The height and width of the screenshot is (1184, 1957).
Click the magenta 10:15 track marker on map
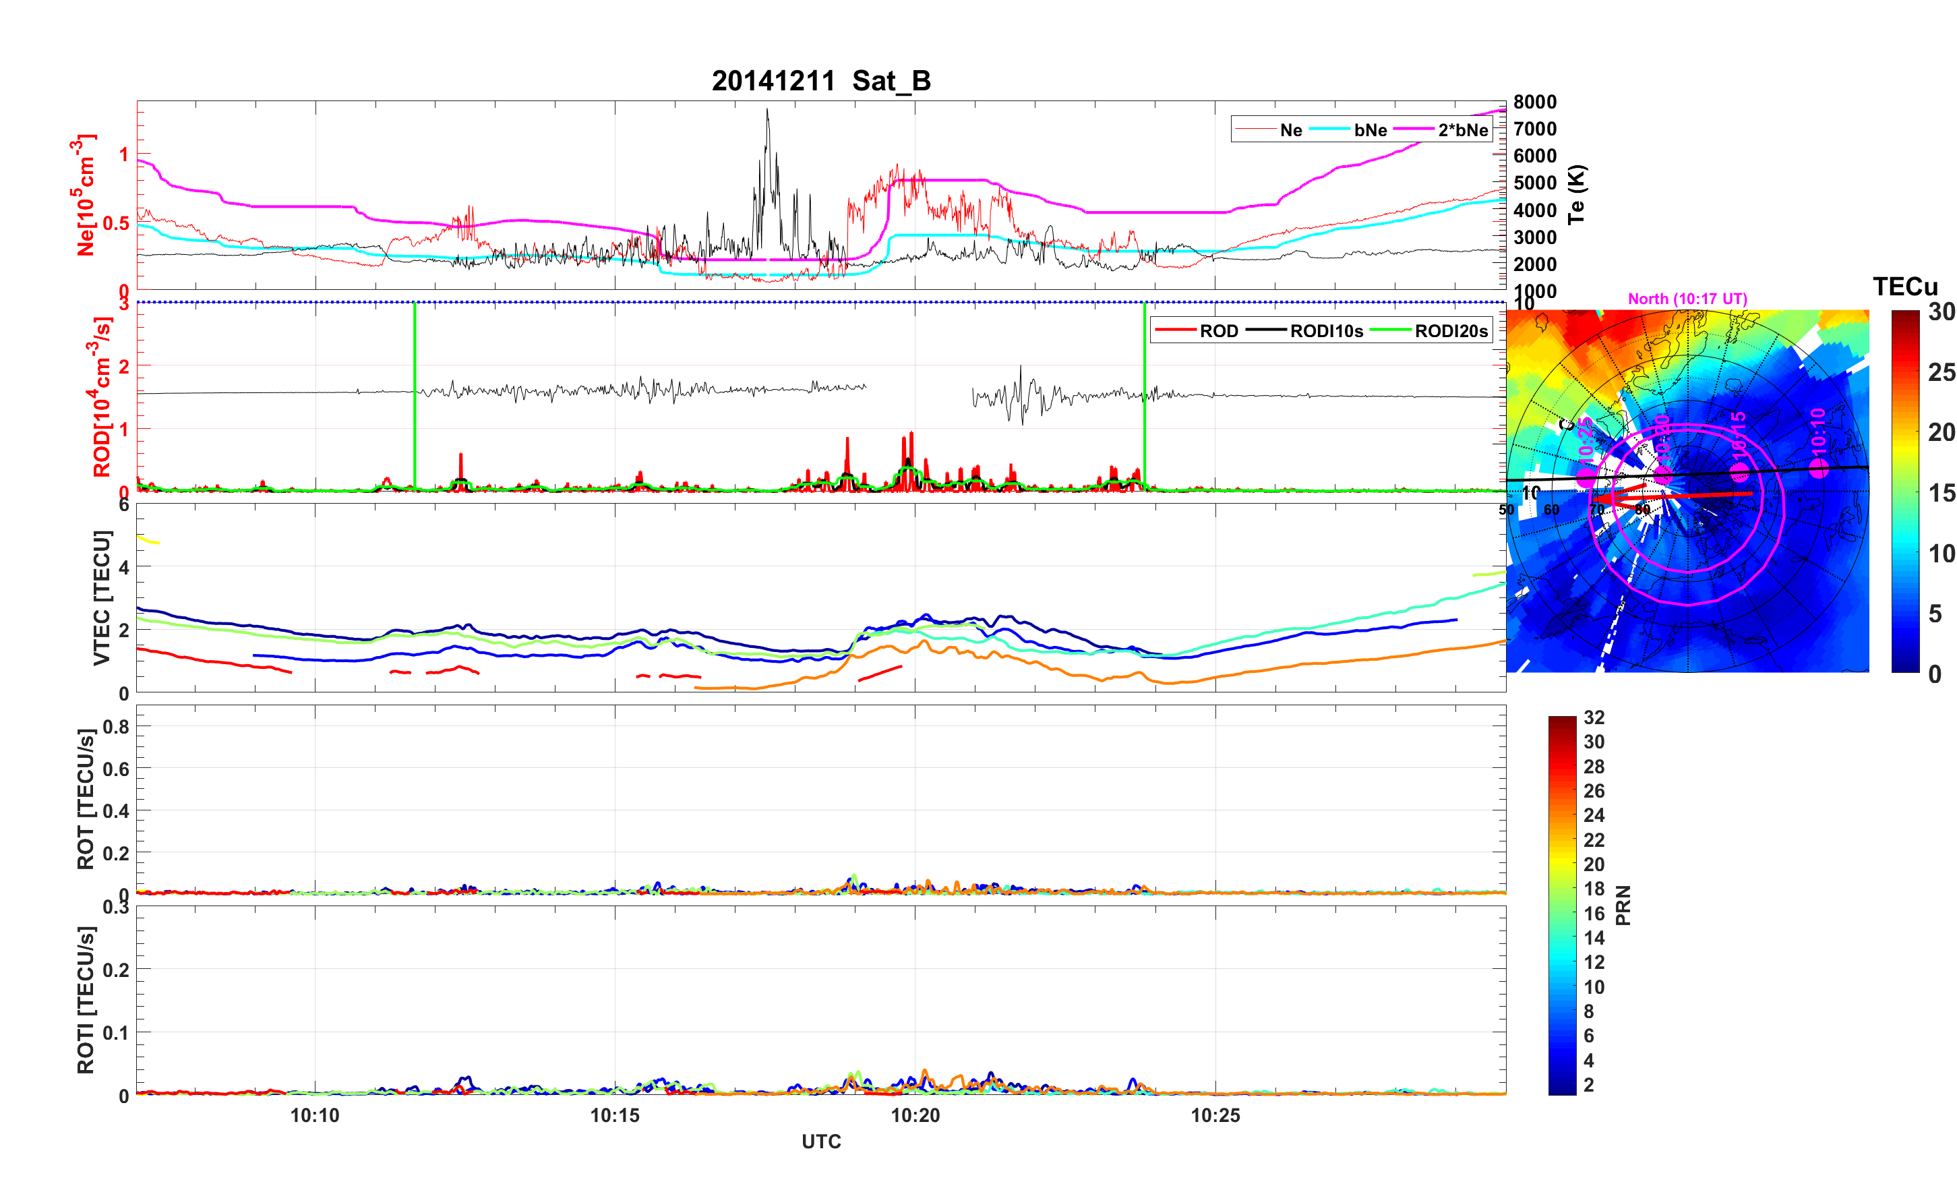[x=1739, y=473]
